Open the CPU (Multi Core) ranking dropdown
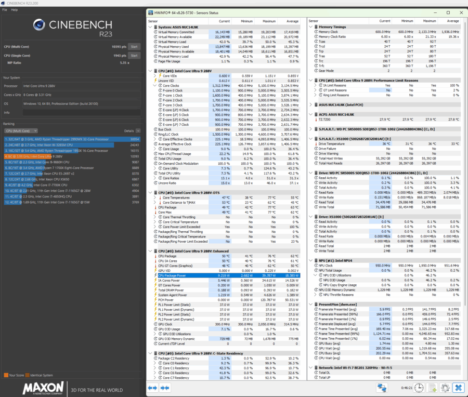This screenshot has width=468, height=397. point(21,131)
